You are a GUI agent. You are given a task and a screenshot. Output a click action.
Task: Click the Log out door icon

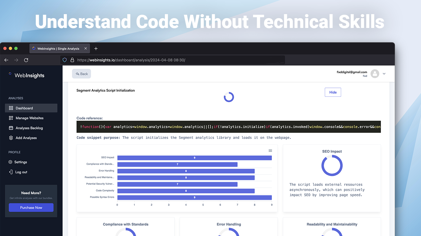11,172
